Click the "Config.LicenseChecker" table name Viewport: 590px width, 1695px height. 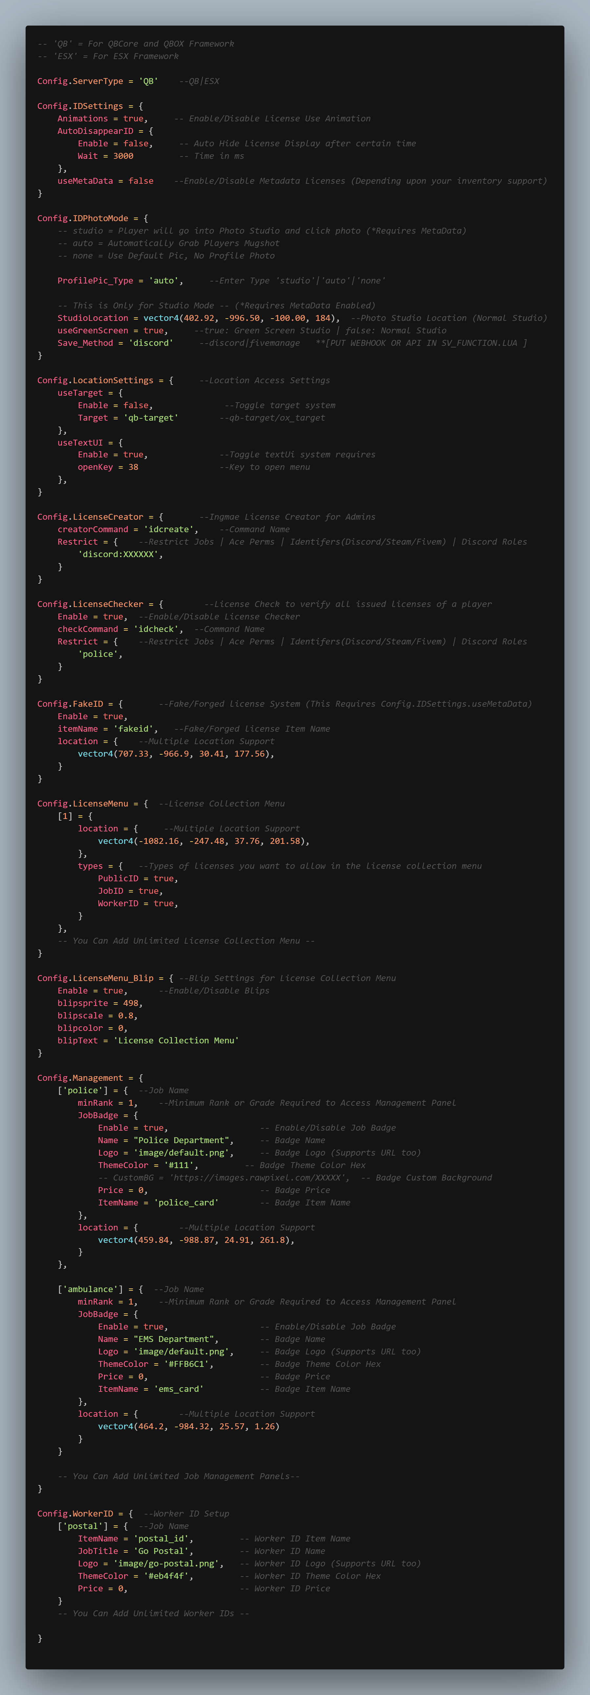(90, 605)
